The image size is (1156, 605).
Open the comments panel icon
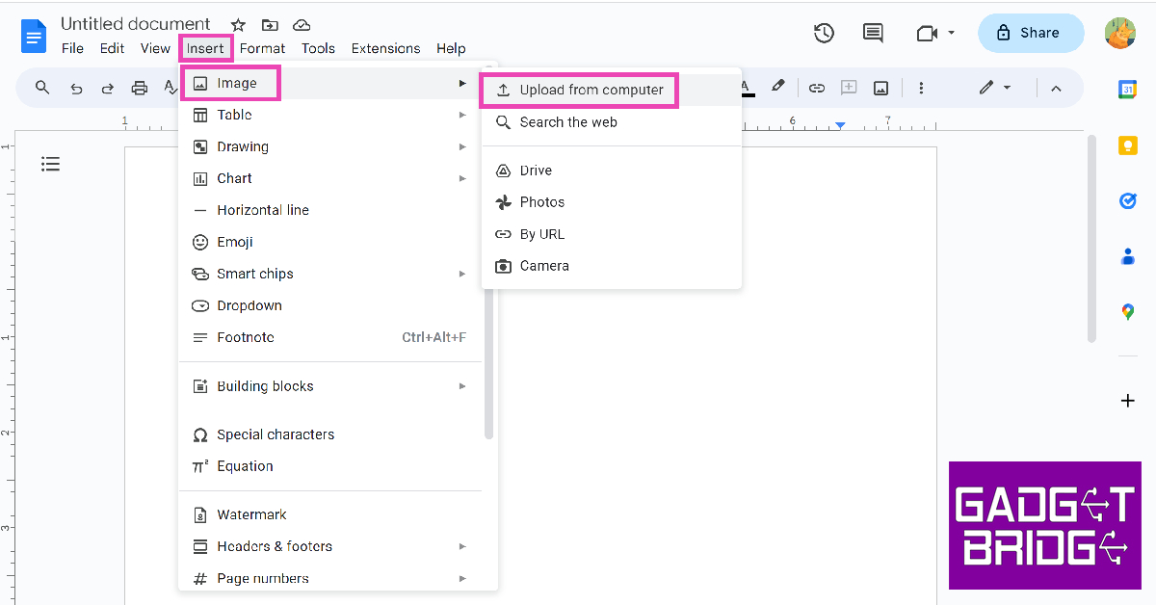coord(873,33)
